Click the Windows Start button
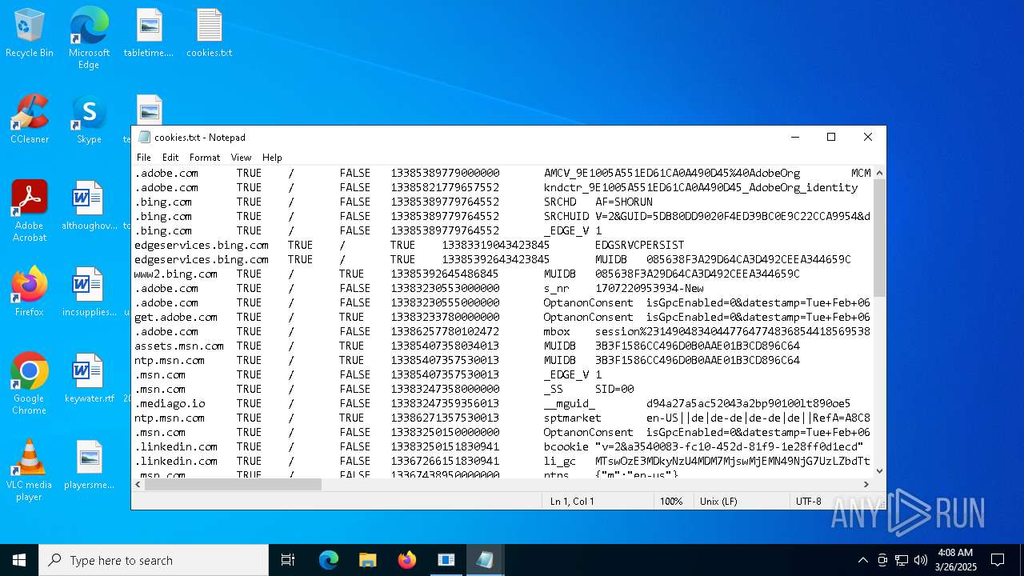This screenshot has width=1024, height=576. click(19, 560)
